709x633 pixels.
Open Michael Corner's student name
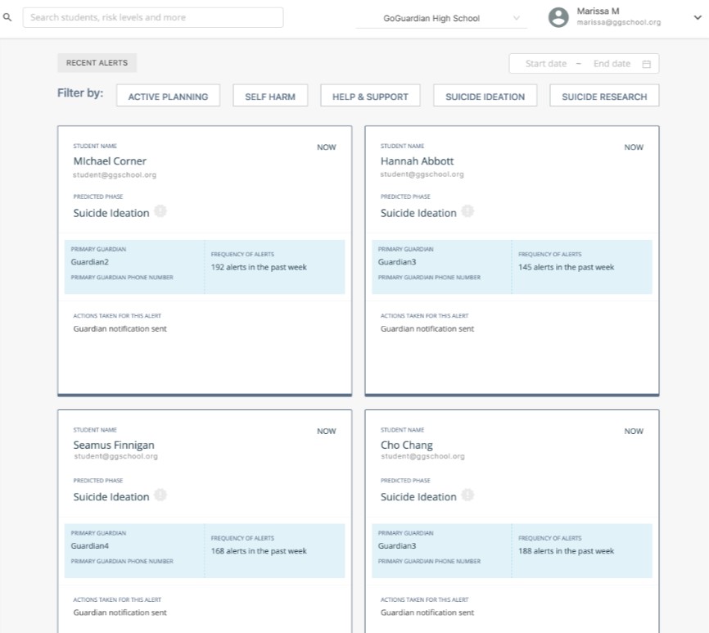pyautogui.click(x=110, y=161)
